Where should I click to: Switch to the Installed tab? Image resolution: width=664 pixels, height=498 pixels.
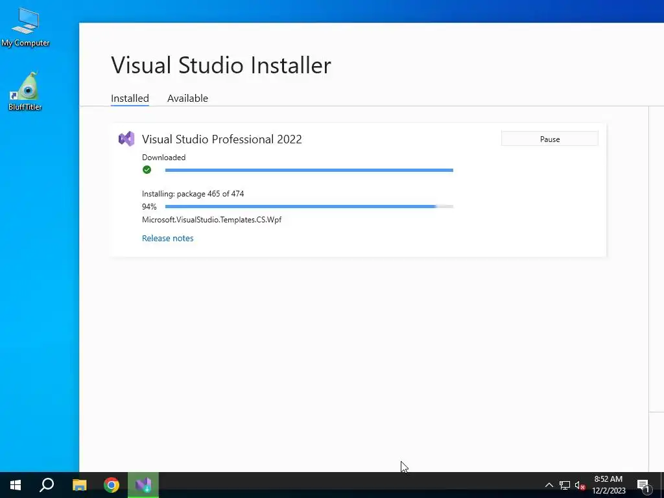pyautogui.click(x=130, y=99)
